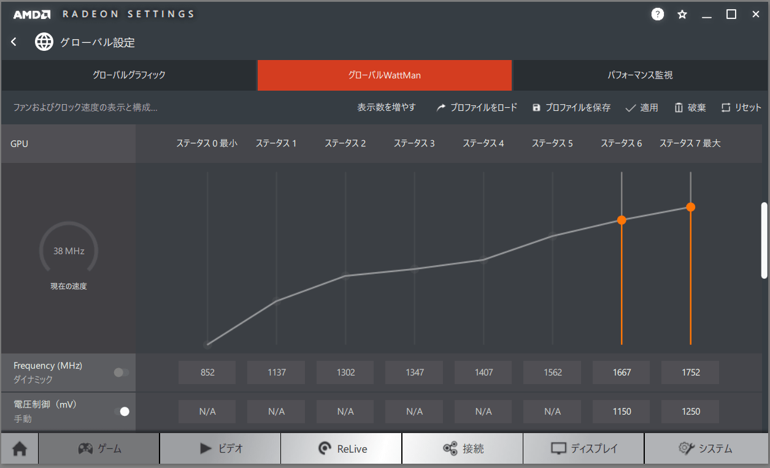
Task: Click 適用 to apply settings
Action: coord(642,108)
